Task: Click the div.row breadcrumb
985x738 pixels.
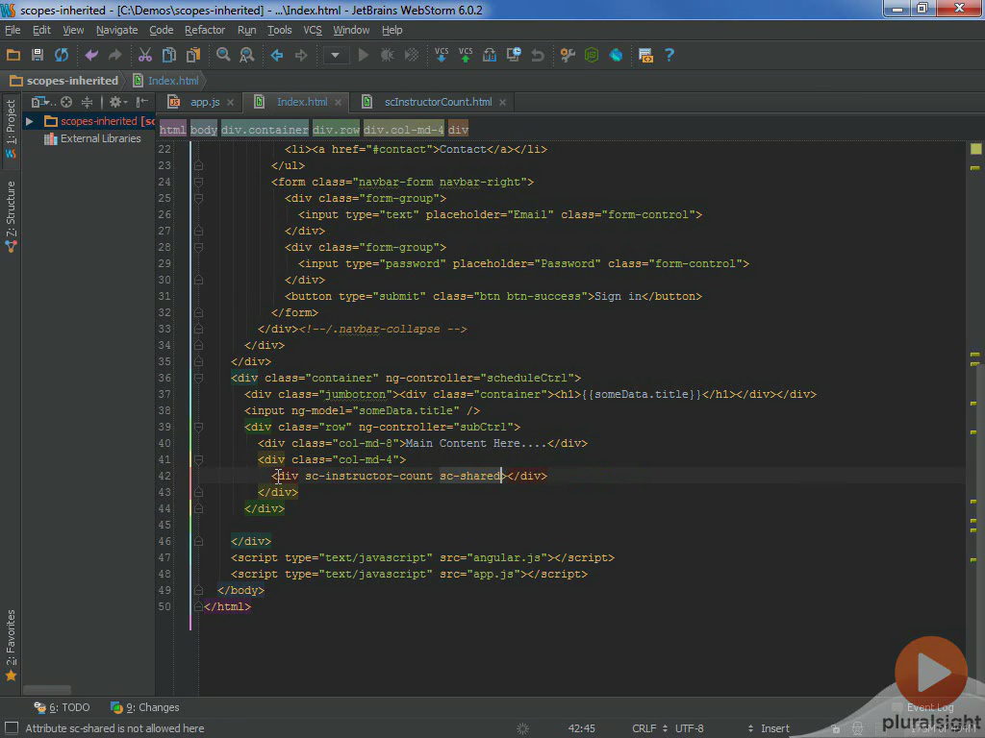Action: pos(336,130)
